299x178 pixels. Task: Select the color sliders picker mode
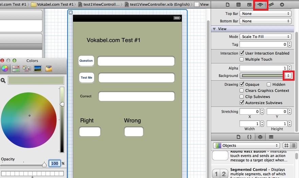click(16, 68)
